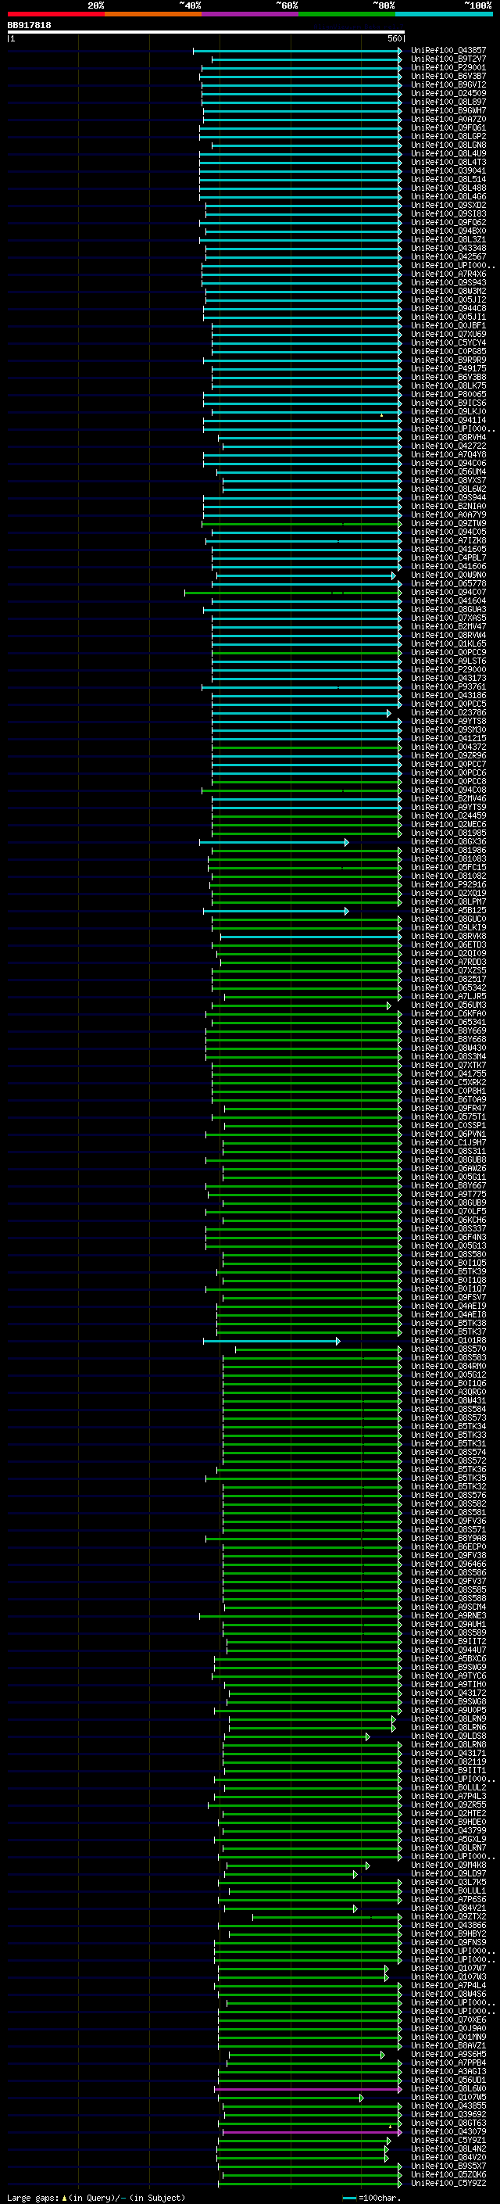This screenshot has height=2204, width=500.
Task: Open hit UniRef100_B9T2V7
Action: coord(448,59)
